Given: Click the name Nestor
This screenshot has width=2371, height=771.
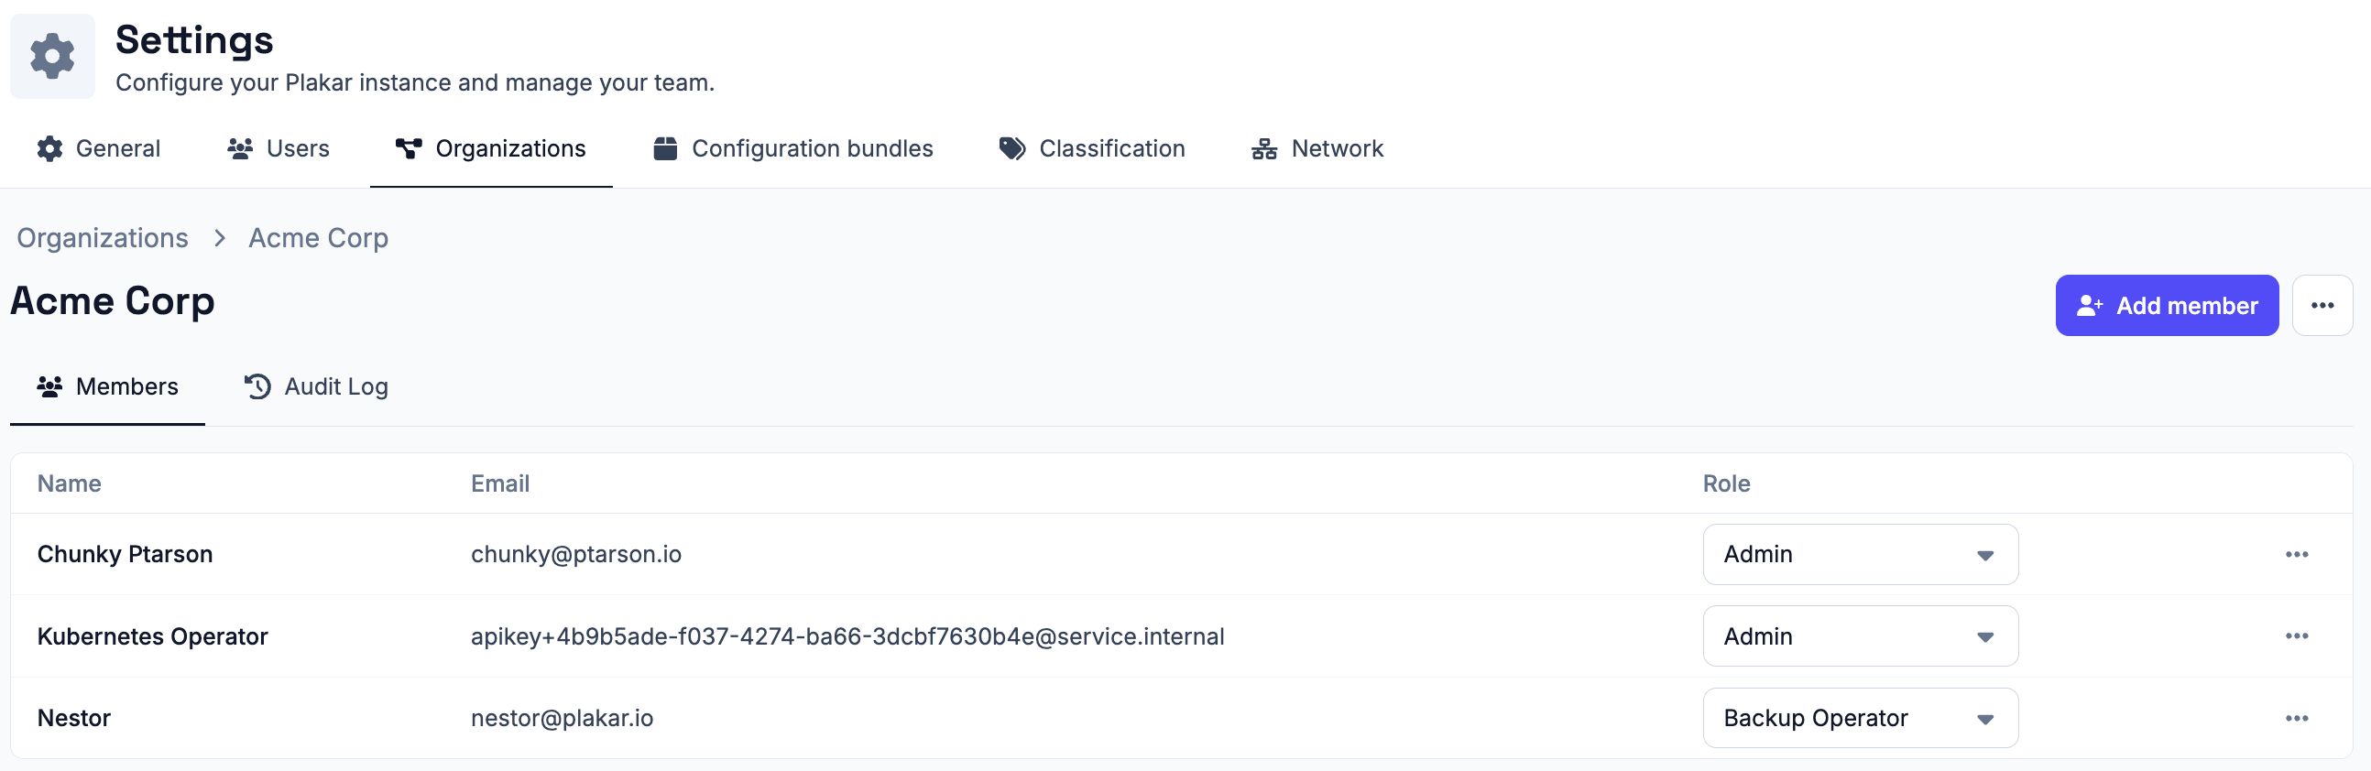Looking at the screenshot, I should coord(73,719).
